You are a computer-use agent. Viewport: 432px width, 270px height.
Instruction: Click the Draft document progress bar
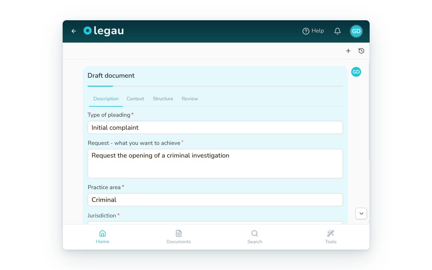215,86
